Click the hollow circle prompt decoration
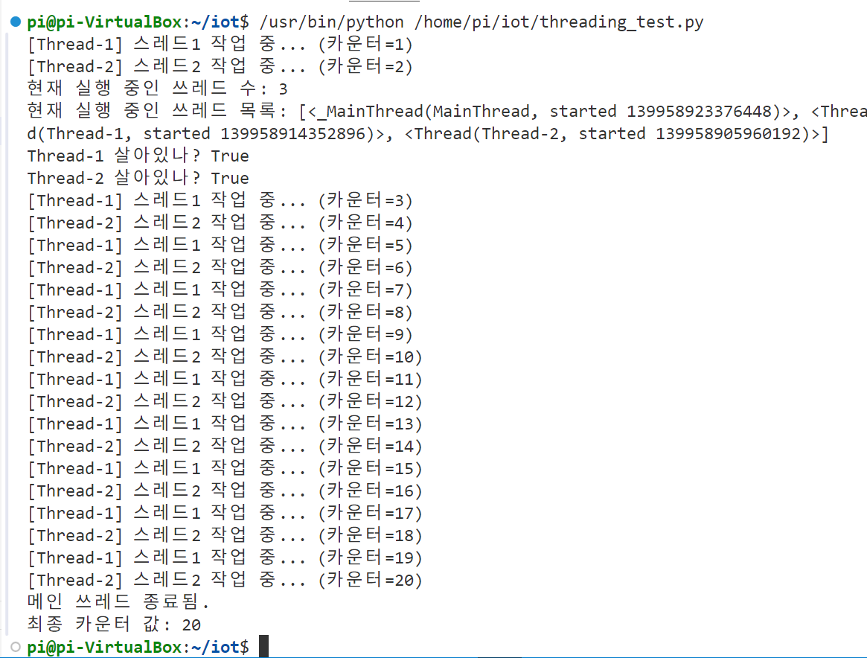Image resolution: width=867 pixels, height=658 pixels. (16, 646)
